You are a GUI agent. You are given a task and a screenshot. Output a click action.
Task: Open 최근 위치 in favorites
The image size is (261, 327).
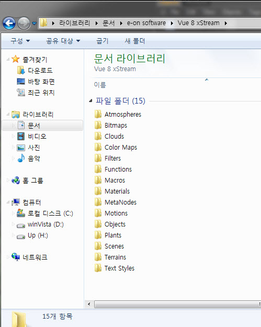tap(41, 93)
